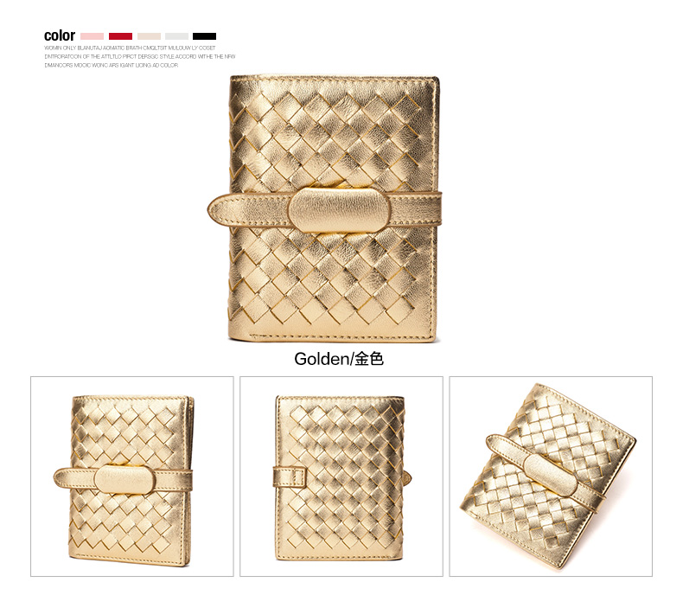Open the large main gold wallet image
This screenshot has width=683, height=595.
point(325,208)
